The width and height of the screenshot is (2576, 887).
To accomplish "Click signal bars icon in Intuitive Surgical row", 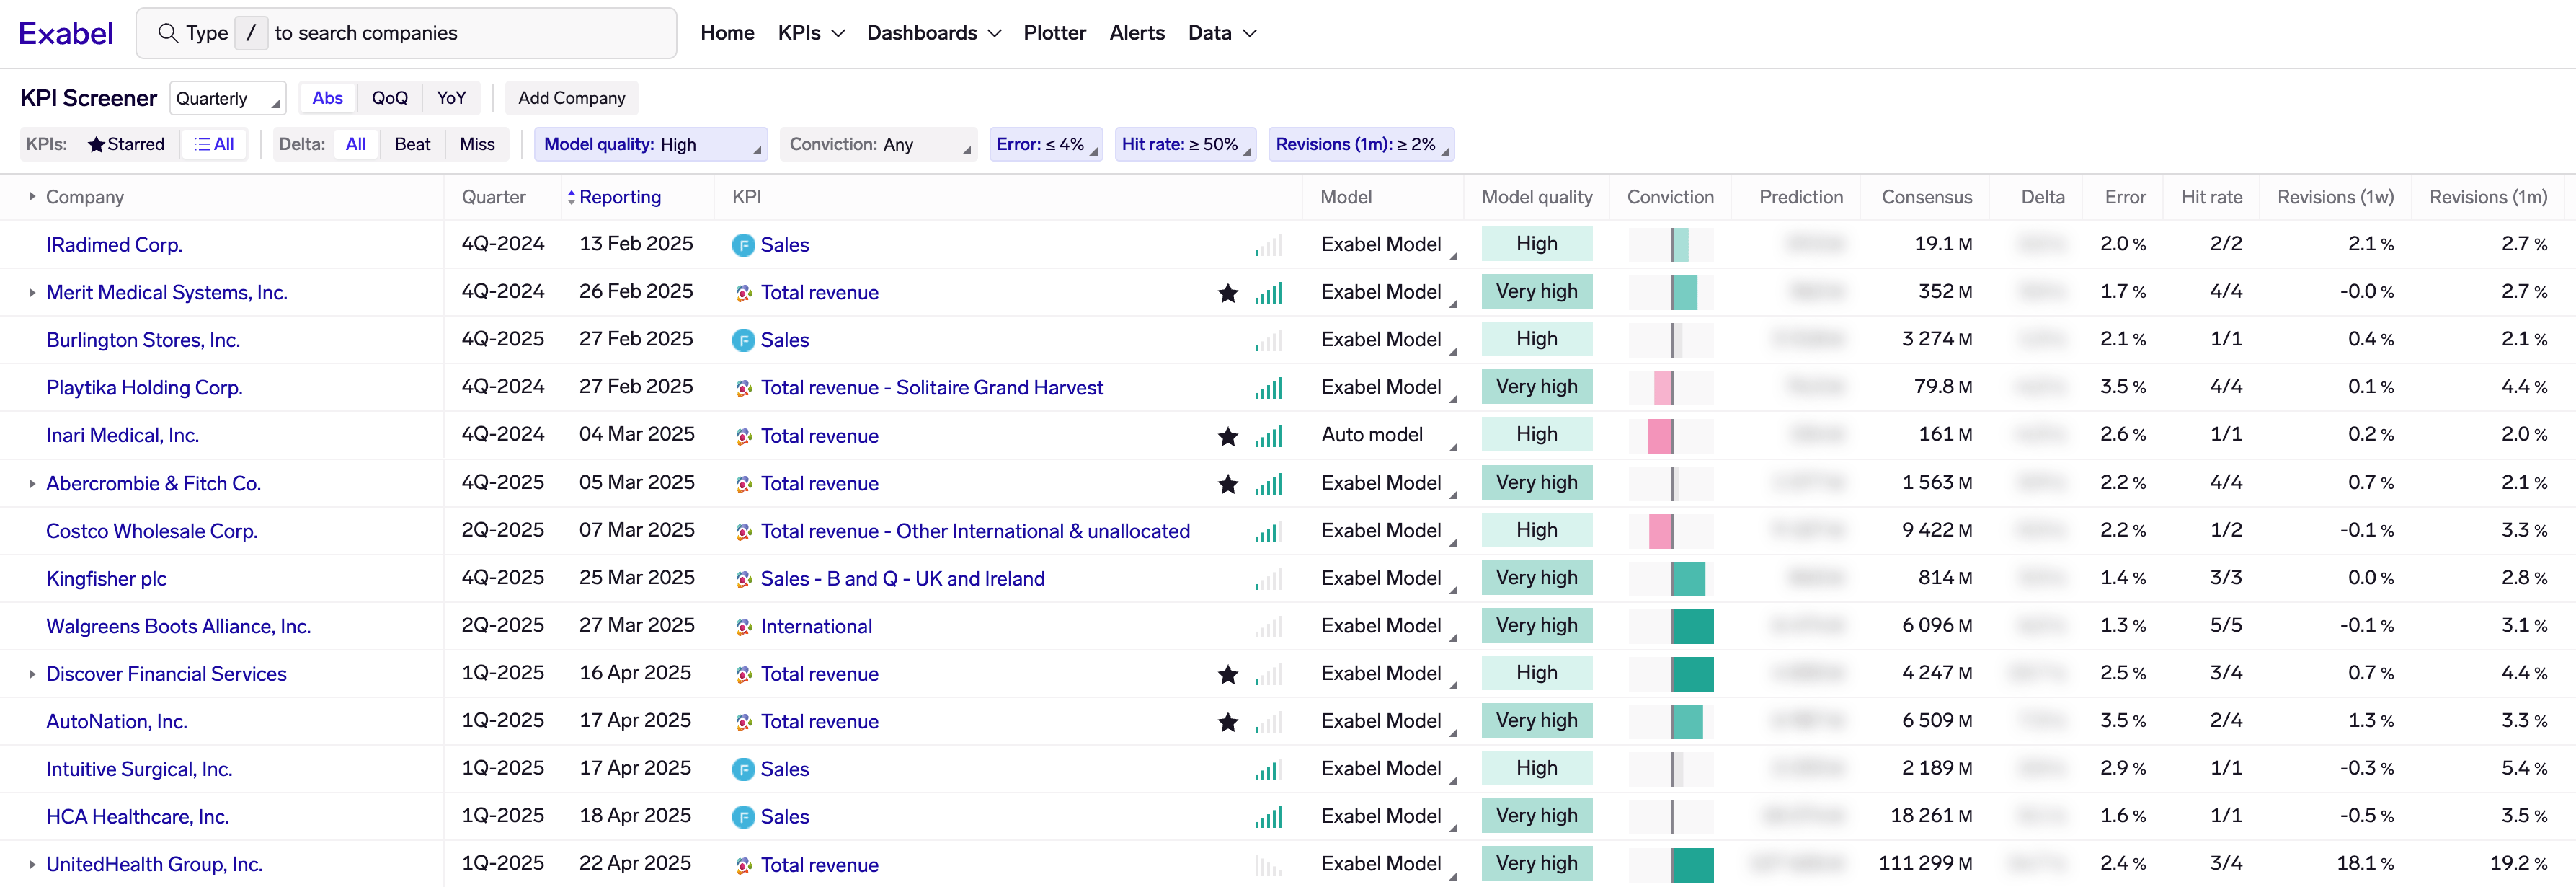I will (1268, 770).
